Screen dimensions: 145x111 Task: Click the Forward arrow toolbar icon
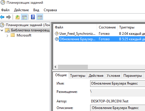click(x=9, y=17)
